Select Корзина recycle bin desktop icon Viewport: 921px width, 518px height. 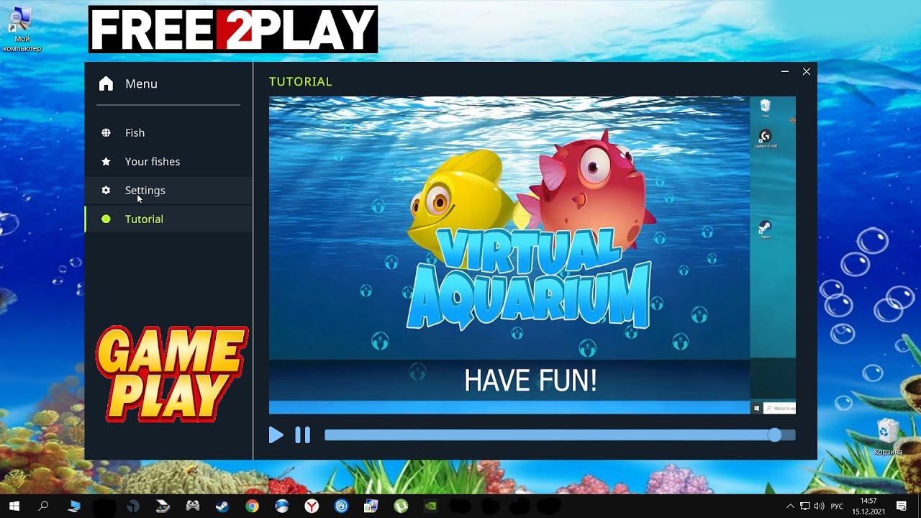coord(888,437)
